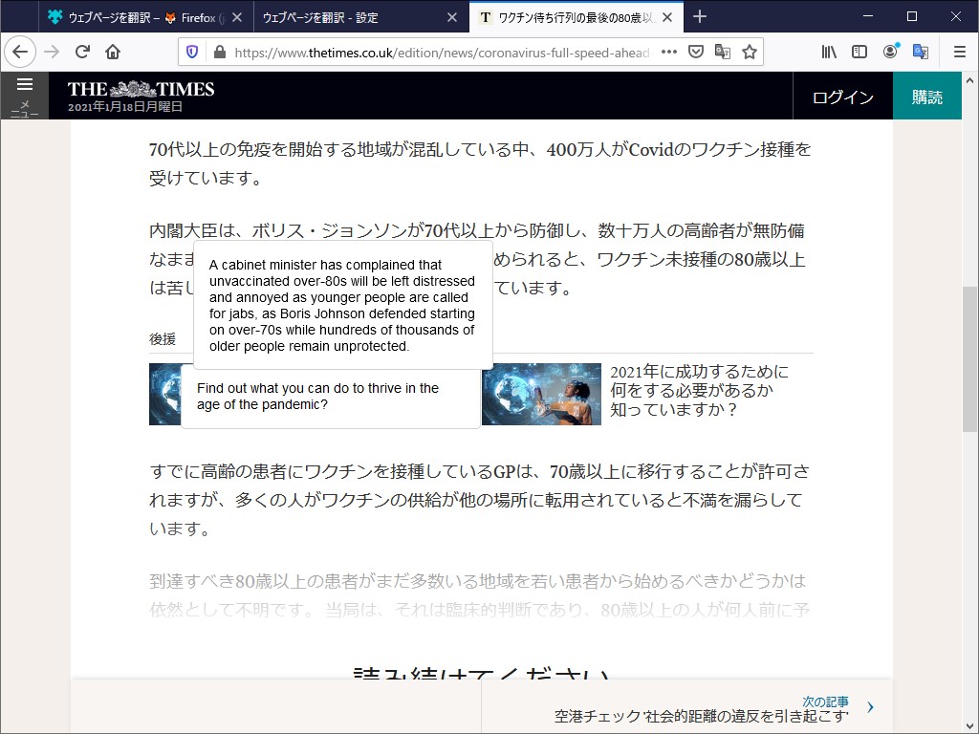Open the 次の記事 next article link
This screenshot has width=979, height=734.
[x=824, y=701]
